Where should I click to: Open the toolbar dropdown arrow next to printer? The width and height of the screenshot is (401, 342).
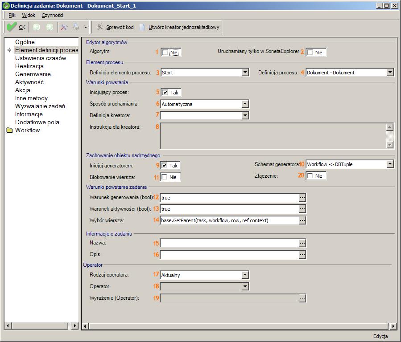click(86, 27)
